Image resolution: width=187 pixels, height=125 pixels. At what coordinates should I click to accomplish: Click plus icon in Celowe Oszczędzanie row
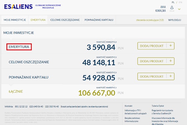pyautogui.click(x=170, y=61)
